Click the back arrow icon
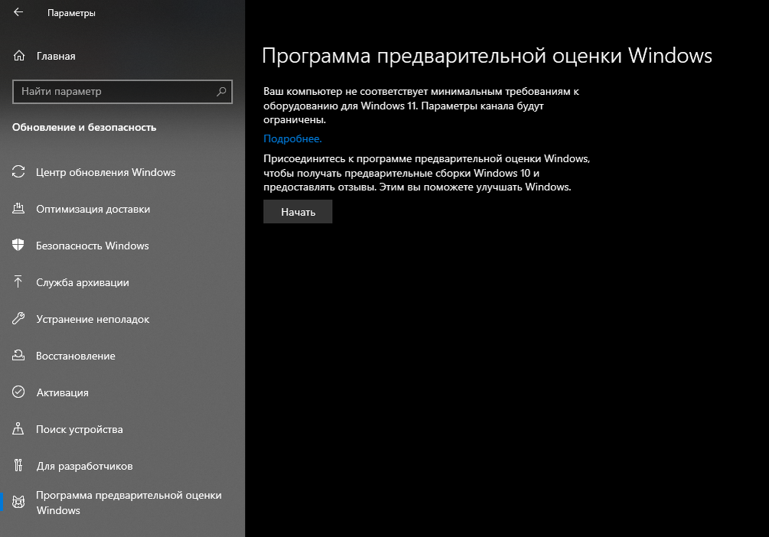 18,12
